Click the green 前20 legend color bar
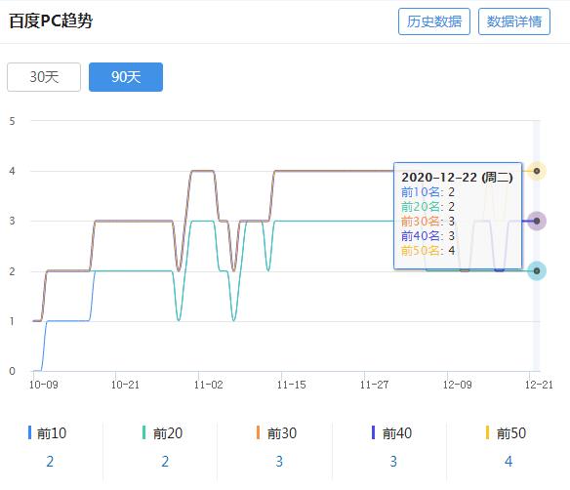 tap(143, 432)
